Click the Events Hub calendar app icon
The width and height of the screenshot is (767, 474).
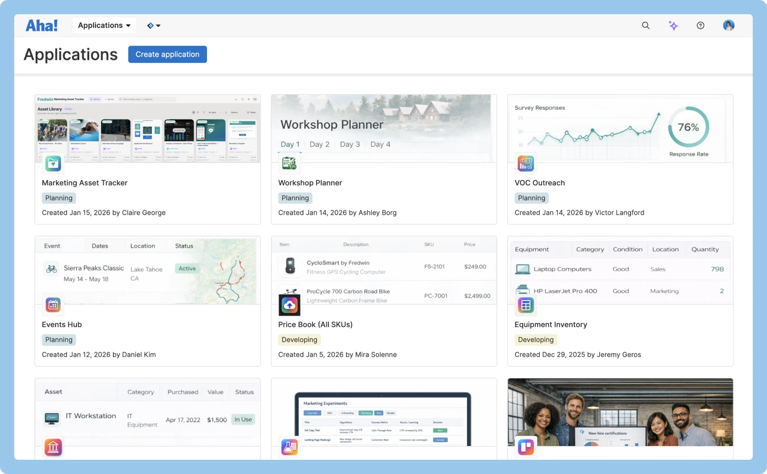coord(53,305)
